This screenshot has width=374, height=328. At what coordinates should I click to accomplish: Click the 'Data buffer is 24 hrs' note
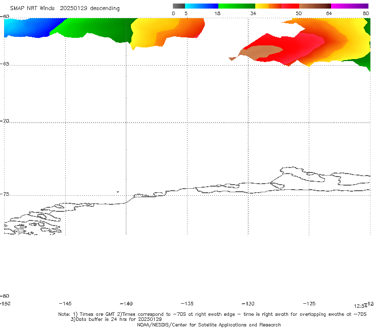116,319
